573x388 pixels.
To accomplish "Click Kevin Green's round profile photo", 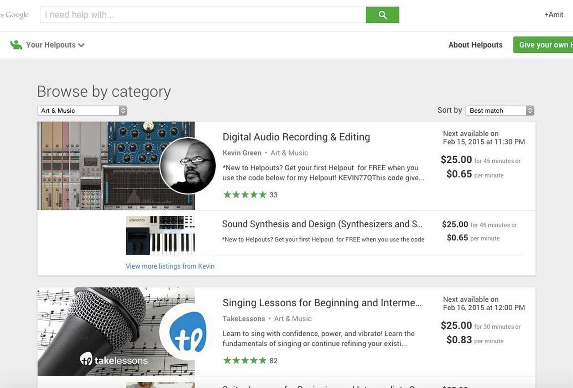I will pyautogui.click(x=188, y=166).
